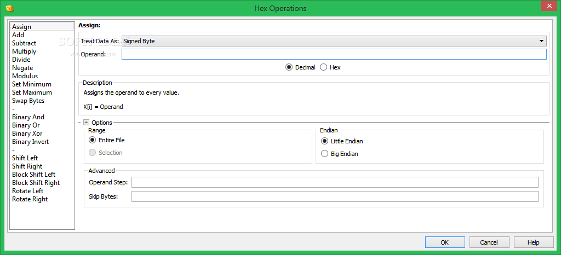Close the Hex Operations dialog
Viewport: 561px width, 255px height.
pos(549,7)
